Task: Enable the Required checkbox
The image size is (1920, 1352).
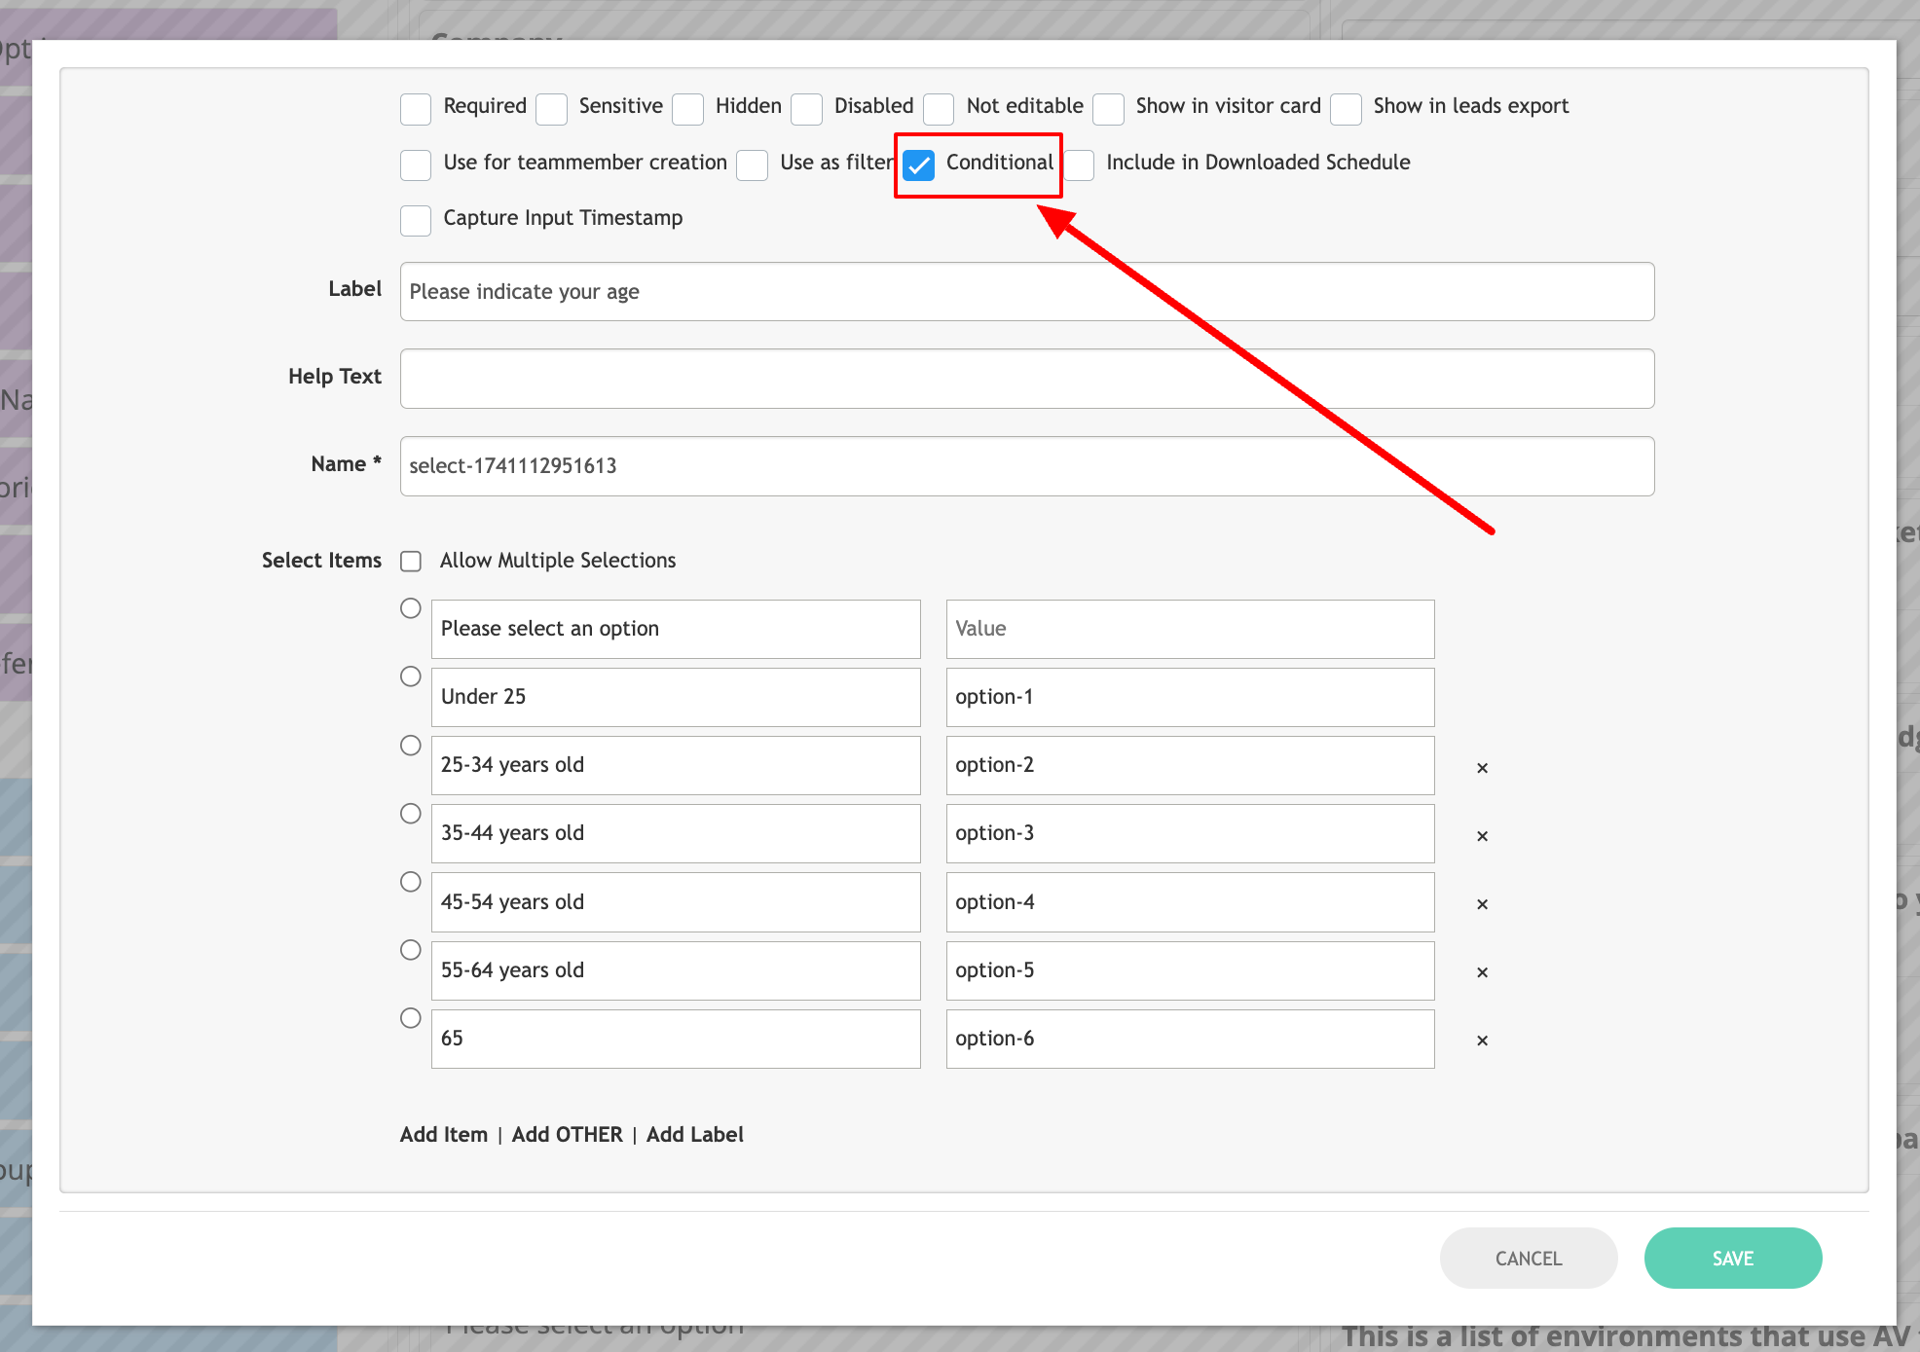Action: click(x=416, y=109)
